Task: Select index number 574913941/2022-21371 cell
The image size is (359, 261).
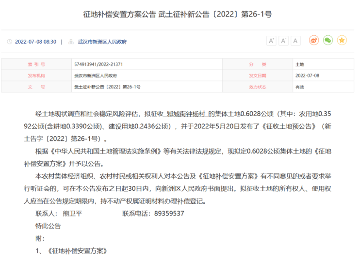Action: 98,64
